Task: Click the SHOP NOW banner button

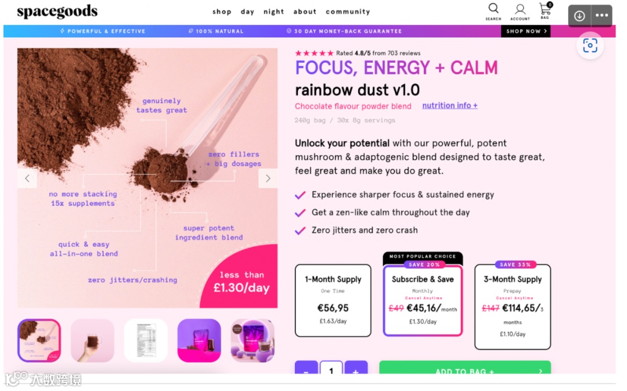Action: point(525,31)
